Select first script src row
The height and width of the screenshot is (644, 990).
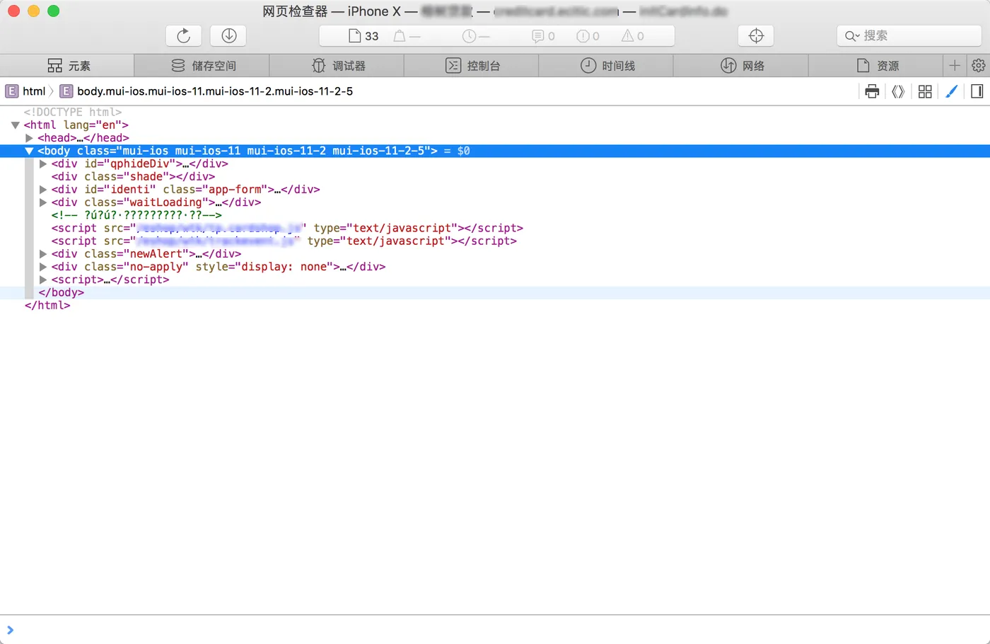click(287, 228)
